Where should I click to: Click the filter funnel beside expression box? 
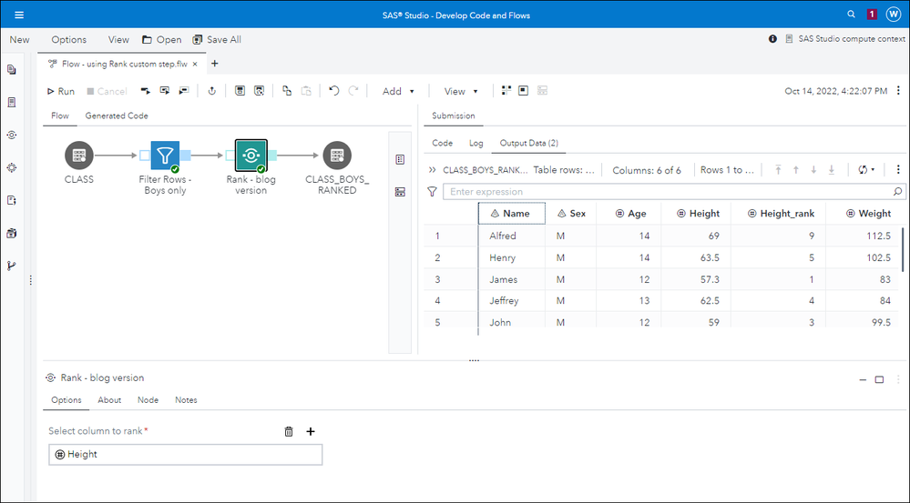point(432,192)
